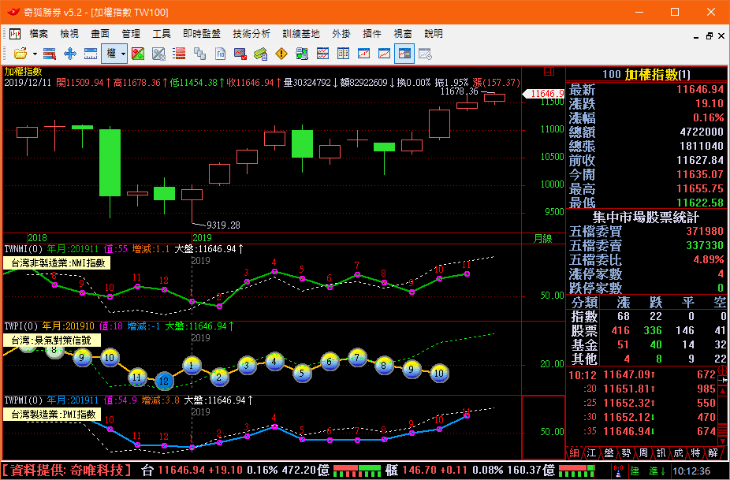Switch to the 成 tab
730x480 pixels.
[678, 453]
